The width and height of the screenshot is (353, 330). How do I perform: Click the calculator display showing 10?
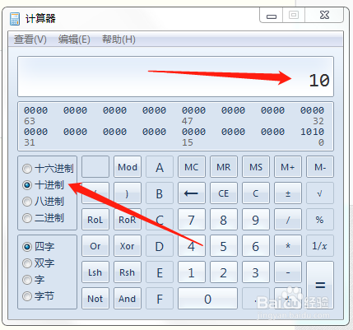[175, 77]
